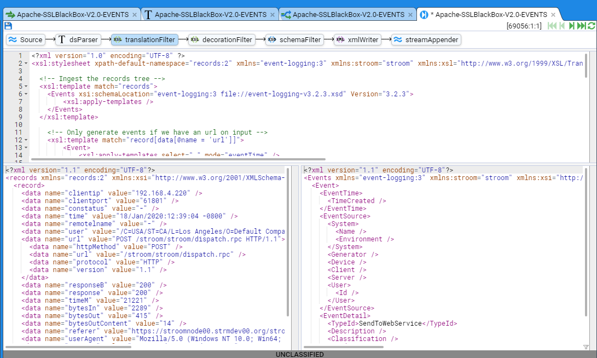Image resolution: width=597 pixels, height=358 pixels.
Task: Jump to the last record
Action: (x=581, y=26)
